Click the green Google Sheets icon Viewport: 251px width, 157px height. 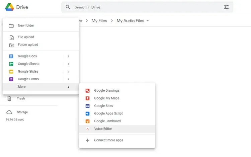[x=11, y=64]
